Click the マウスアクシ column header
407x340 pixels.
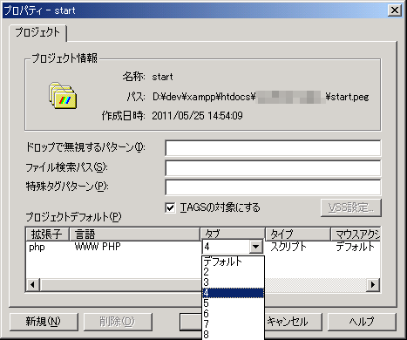click(x=356, y=234)
